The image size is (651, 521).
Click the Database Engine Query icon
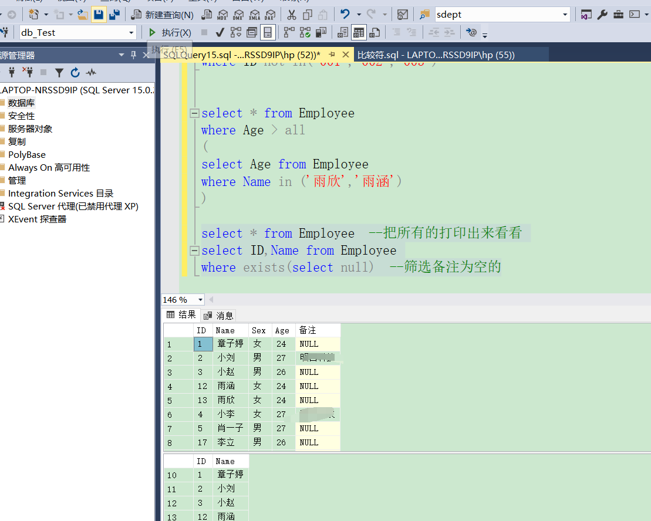pyautogui.click(x=207, y=15)
